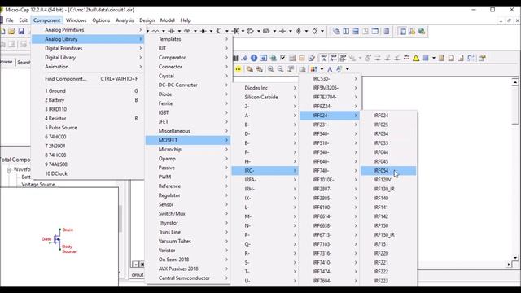Open the IRFA- manufacturer group
This screenshot has height=293, width=521.
(265, 180)
